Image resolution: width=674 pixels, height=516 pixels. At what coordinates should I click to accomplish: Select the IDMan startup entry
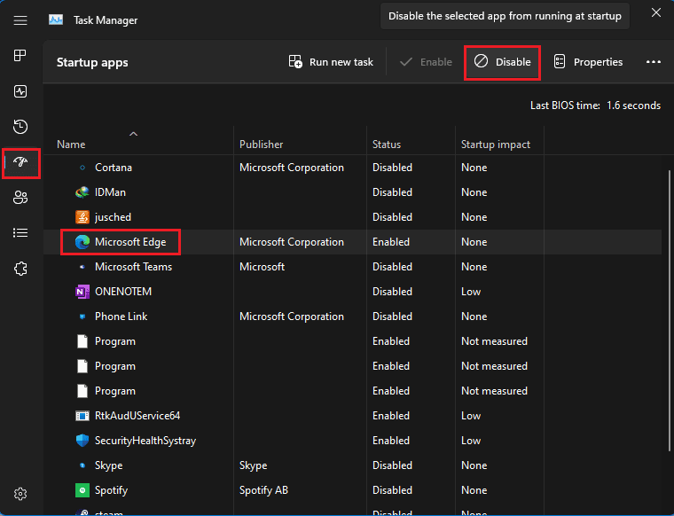point(352,192)
